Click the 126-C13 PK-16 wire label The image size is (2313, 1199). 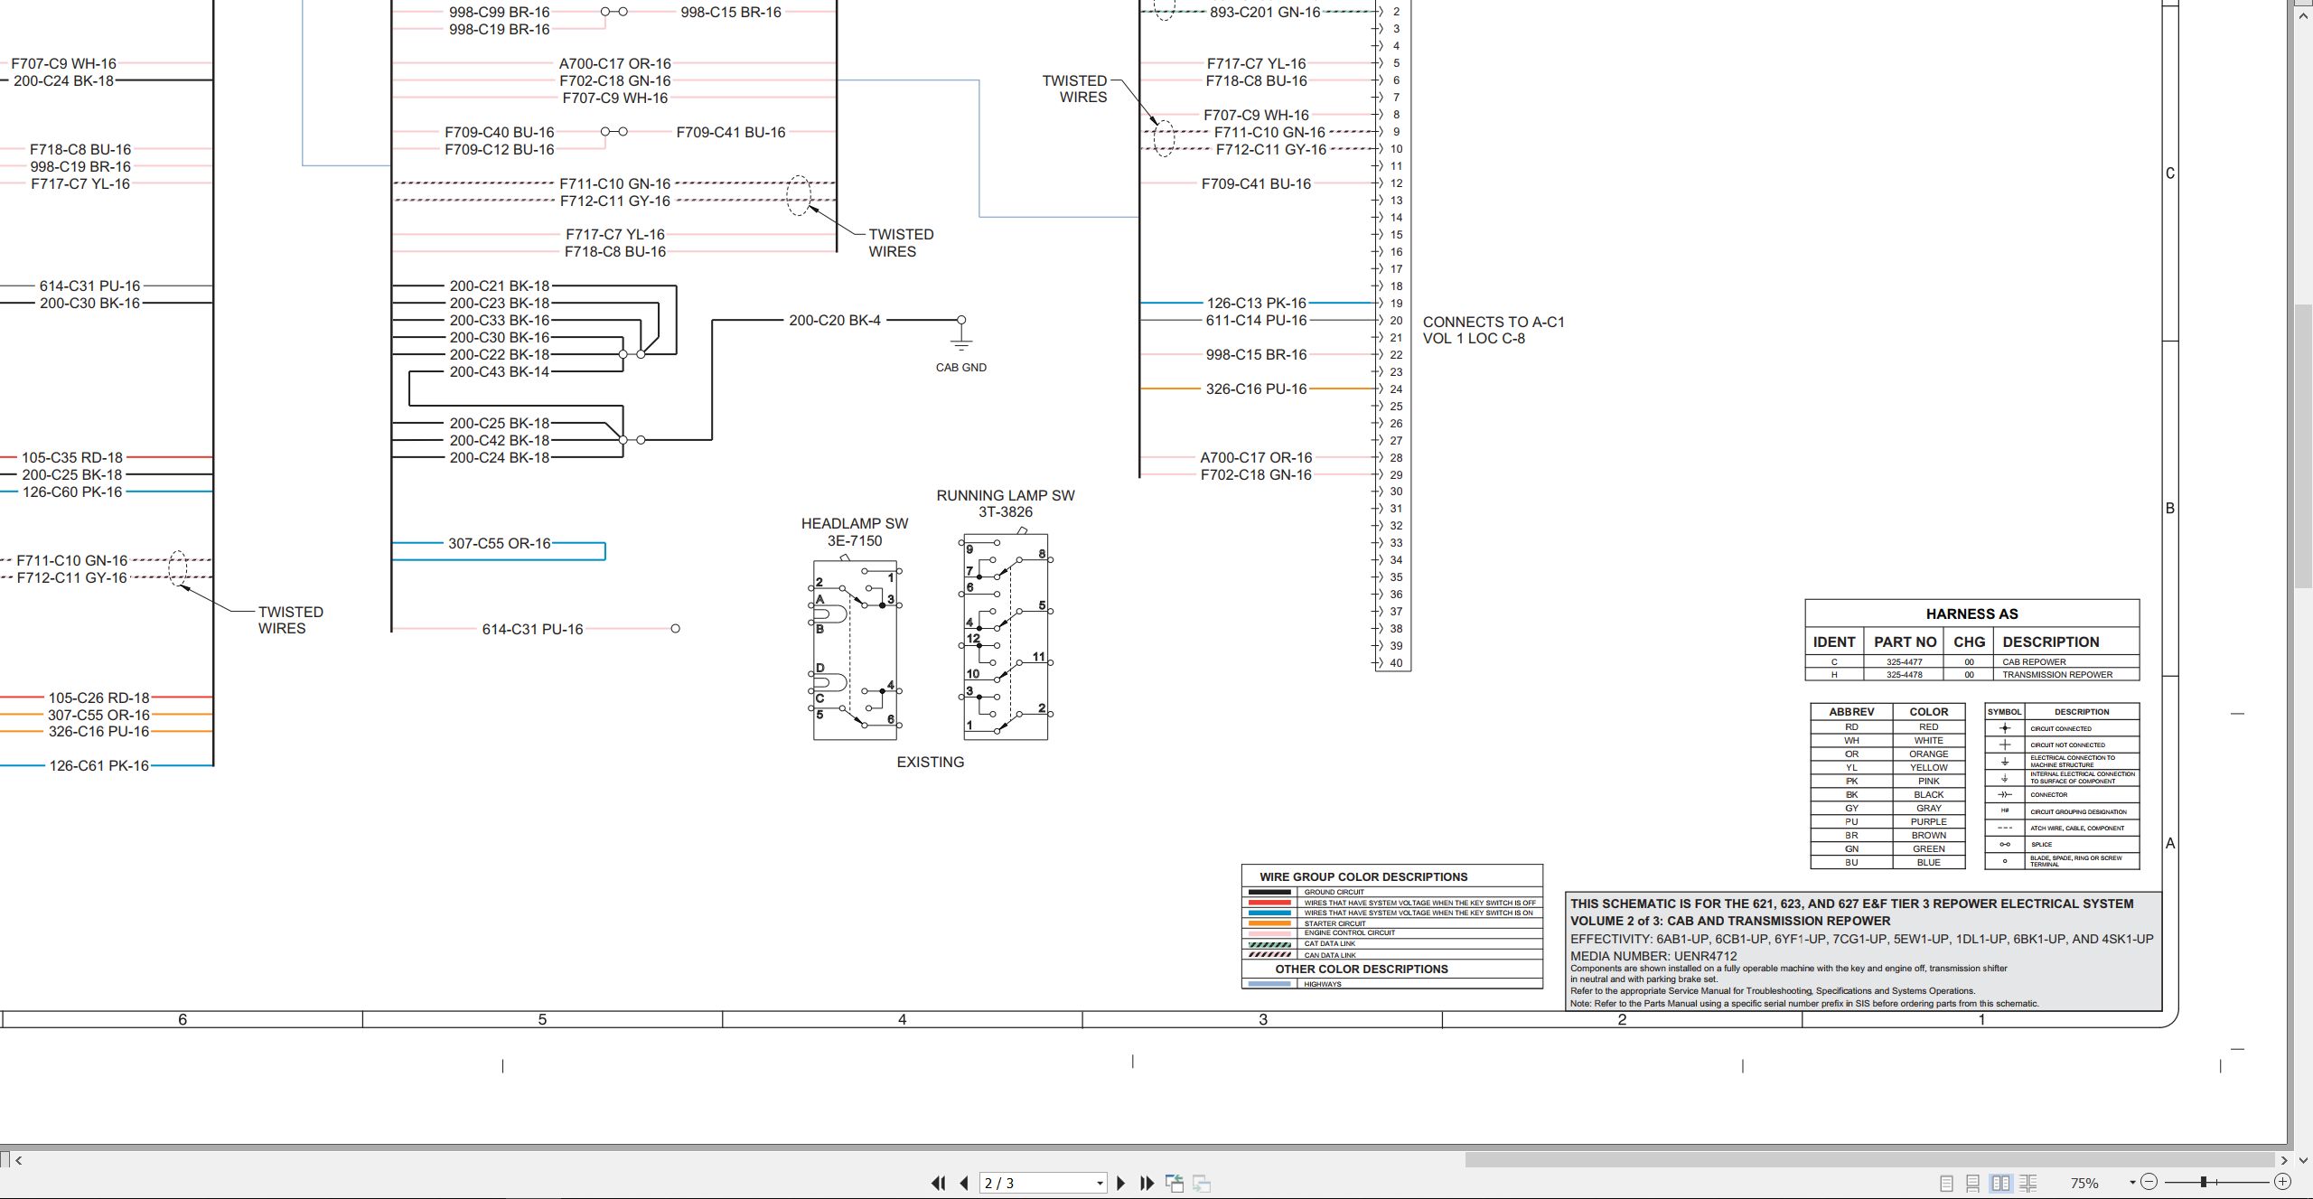pyautogui.click(x=1256, y=303)
